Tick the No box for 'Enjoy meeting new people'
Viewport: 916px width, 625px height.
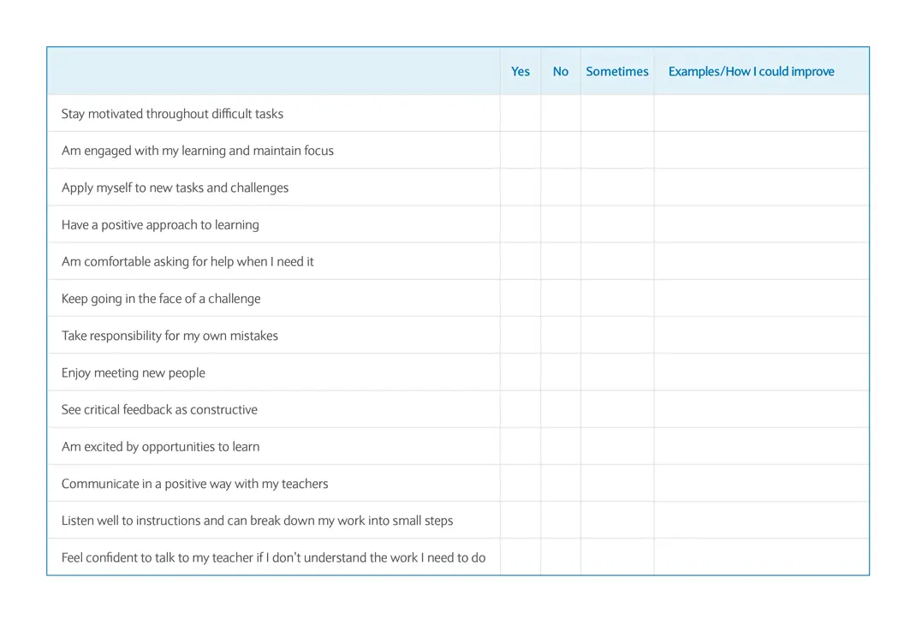tap(561, 372)
